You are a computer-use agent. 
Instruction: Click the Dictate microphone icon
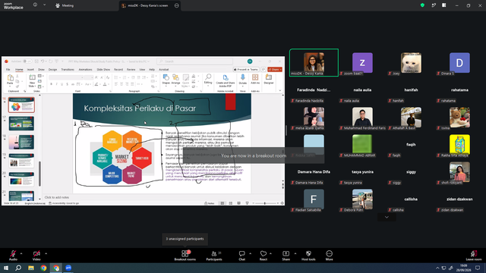click(x=243, y=77)
